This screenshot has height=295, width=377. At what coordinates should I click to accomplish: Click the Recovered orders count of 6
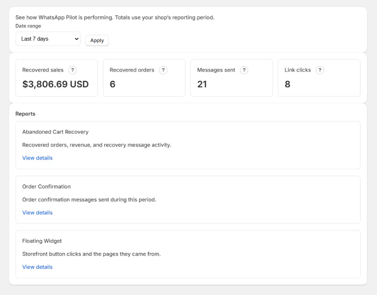click(x=113, y=84)
